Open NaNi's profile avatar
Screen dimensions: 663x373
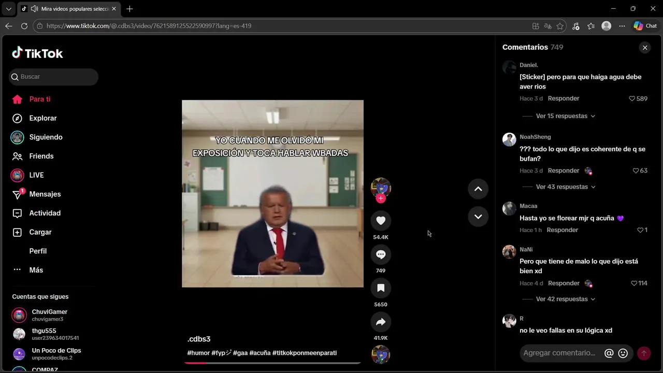coord(510,252)
